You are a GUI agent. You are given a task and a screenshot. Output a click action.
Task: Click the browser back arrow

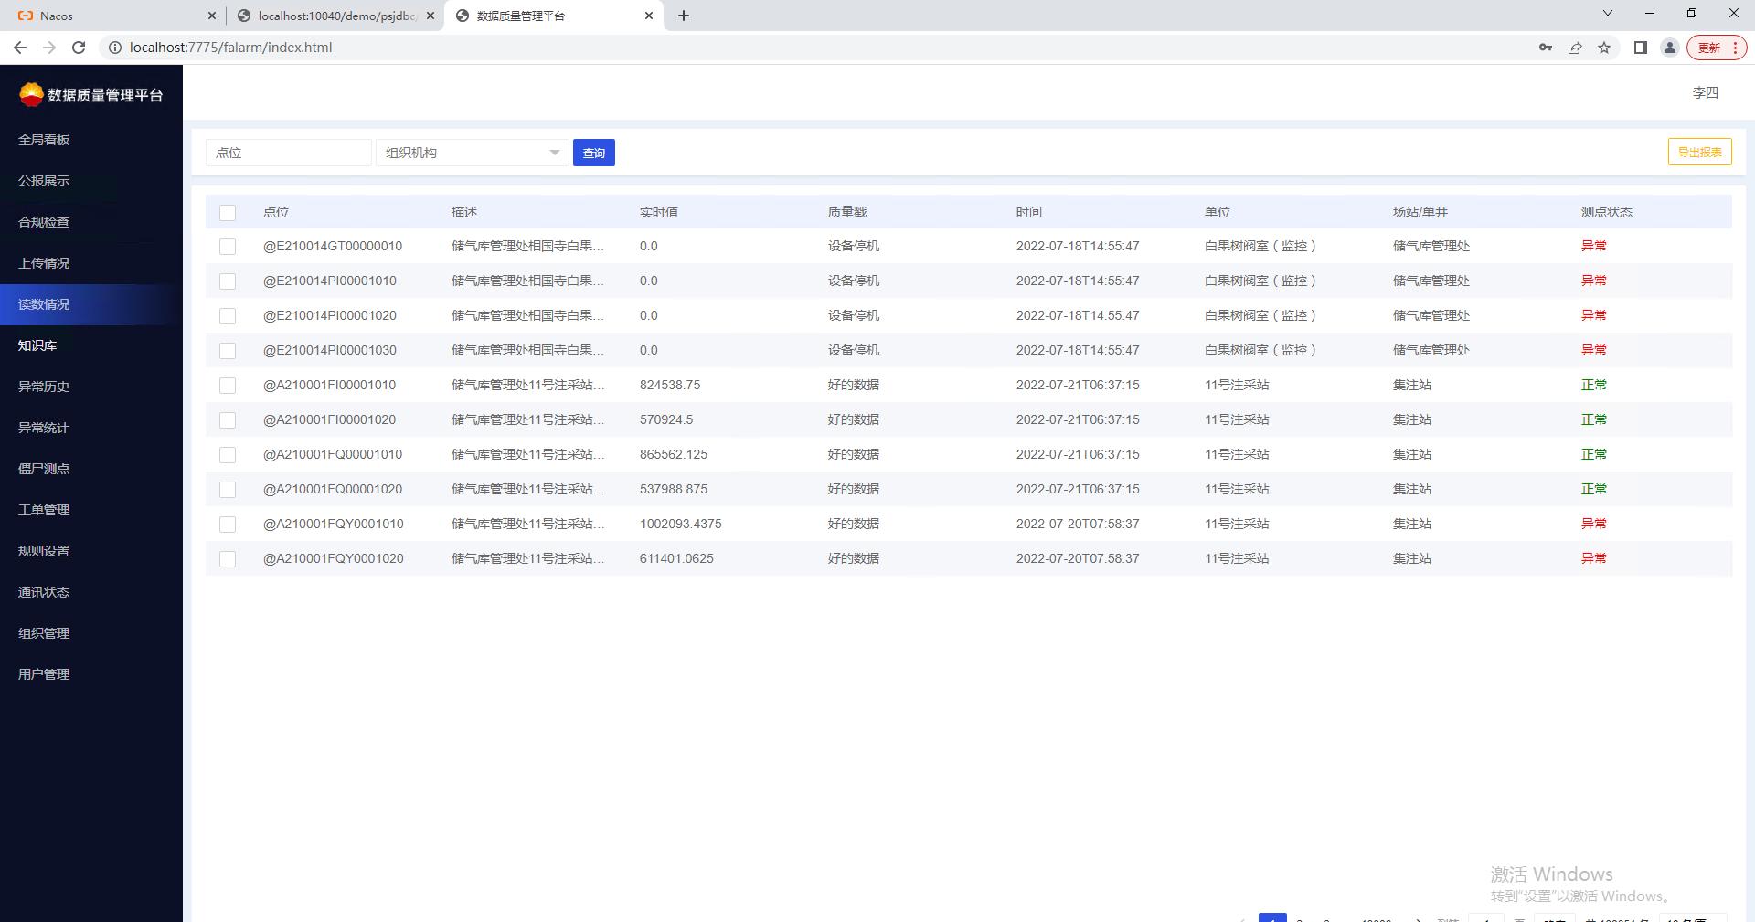coord(20,48)
